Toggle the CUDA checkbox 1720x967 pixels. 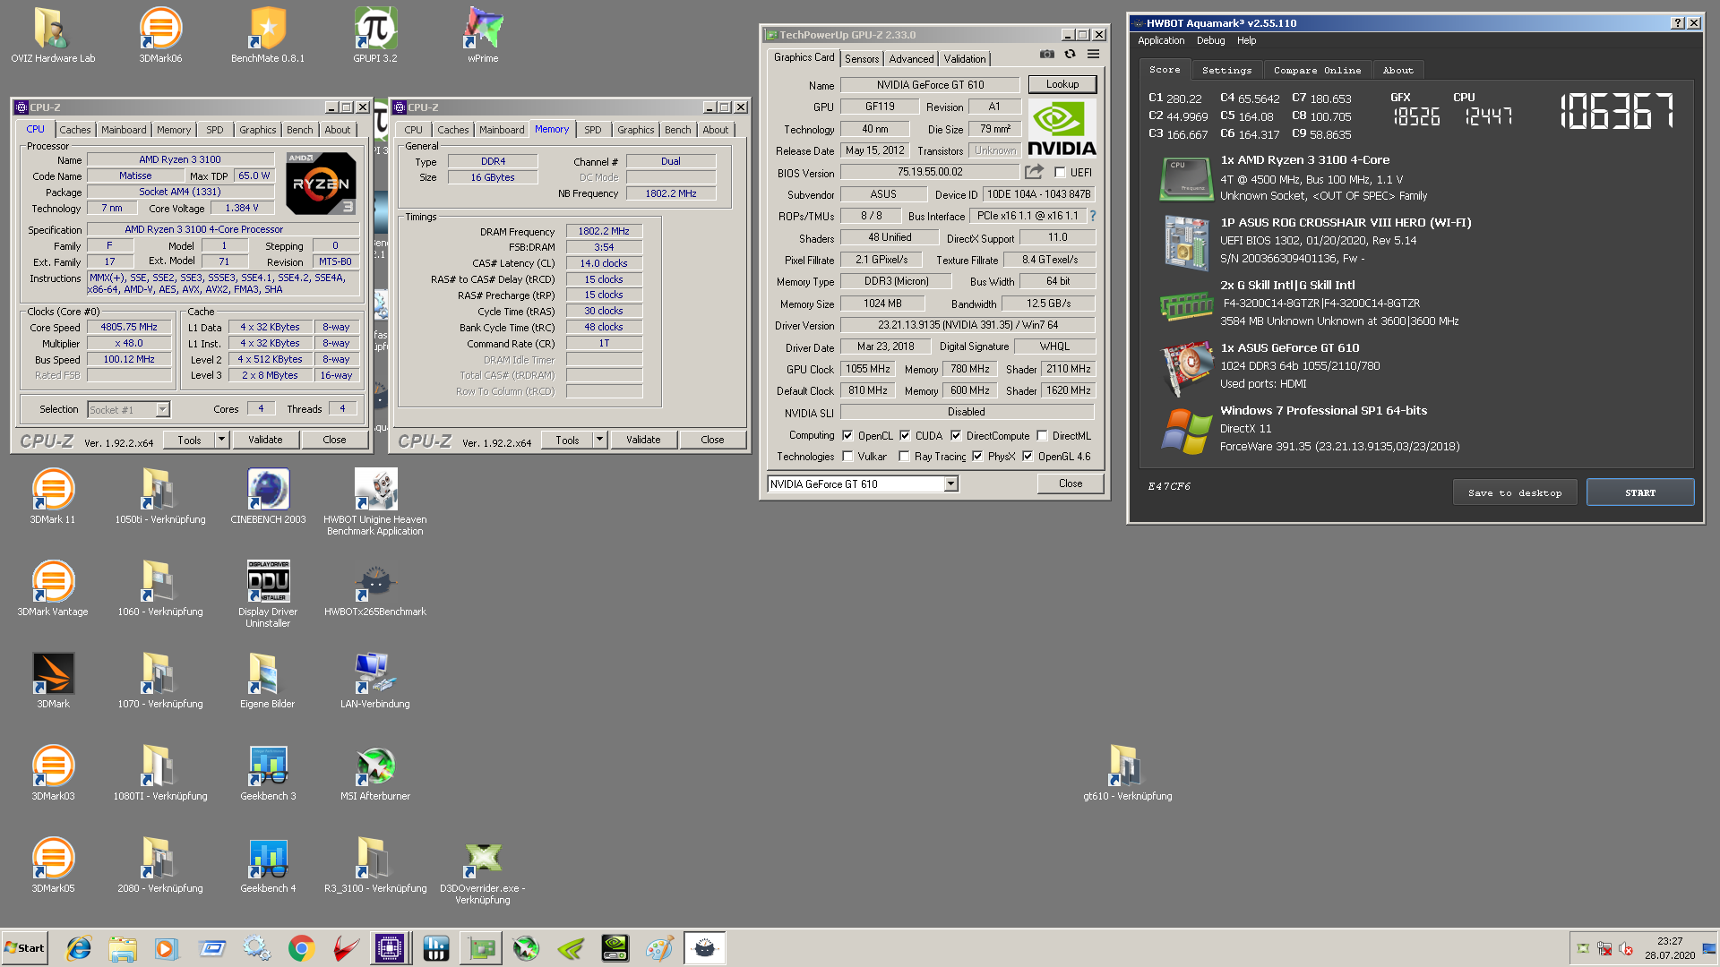point(905,435)
